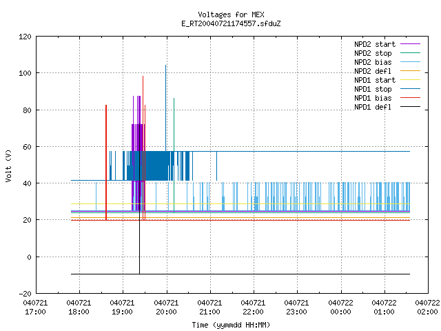Click the orange NPD2 defl legend line

coord(410,70)
